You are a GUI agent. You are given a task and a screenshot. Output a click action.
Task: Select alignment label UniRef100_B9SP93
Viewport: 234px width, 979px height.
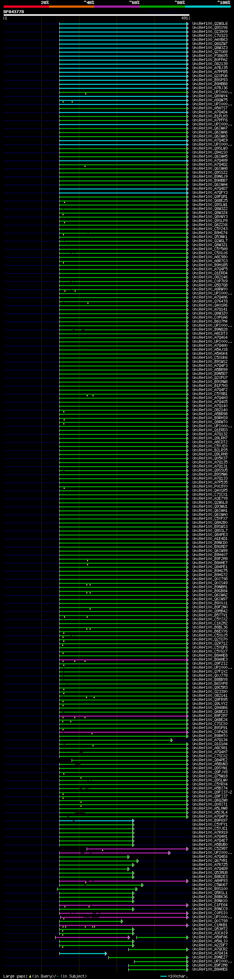tap(210, 80)
